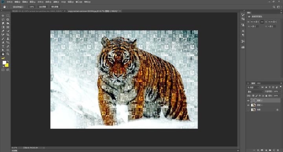
Task: Open the 3D menu
Action: coord(63,2)
